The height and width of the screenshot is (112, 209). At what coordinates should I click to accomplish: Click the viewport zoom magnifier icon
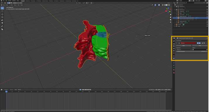(x=170, y=15)
